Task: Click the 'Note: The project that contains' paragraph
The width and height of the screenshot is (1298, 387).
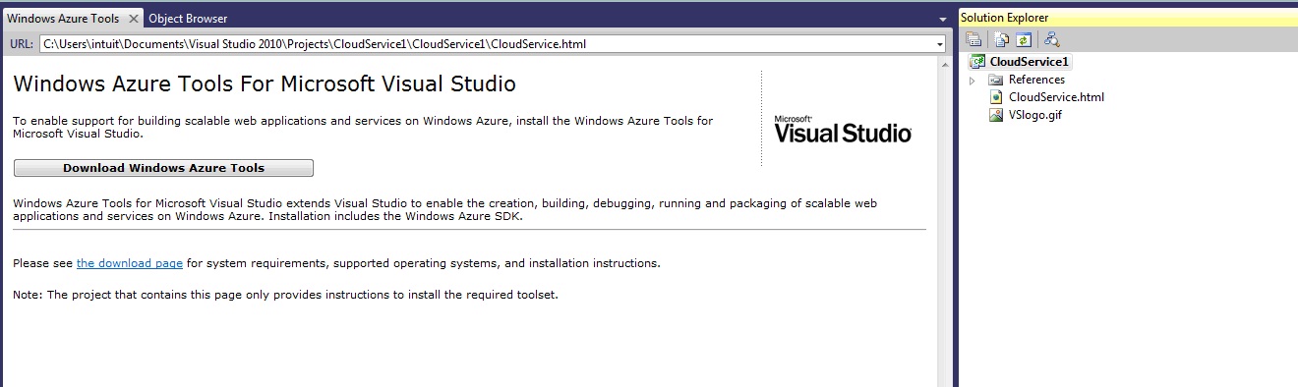Action: (x=285, y=295)
